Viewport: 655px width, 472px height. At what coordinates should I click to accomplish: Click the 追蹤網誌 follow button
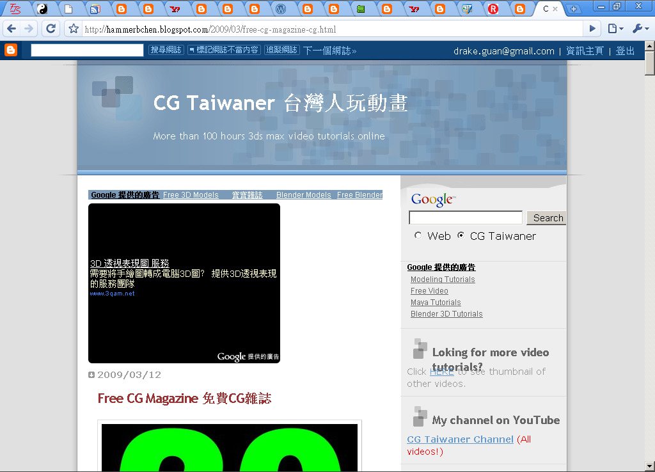point(282,50)
